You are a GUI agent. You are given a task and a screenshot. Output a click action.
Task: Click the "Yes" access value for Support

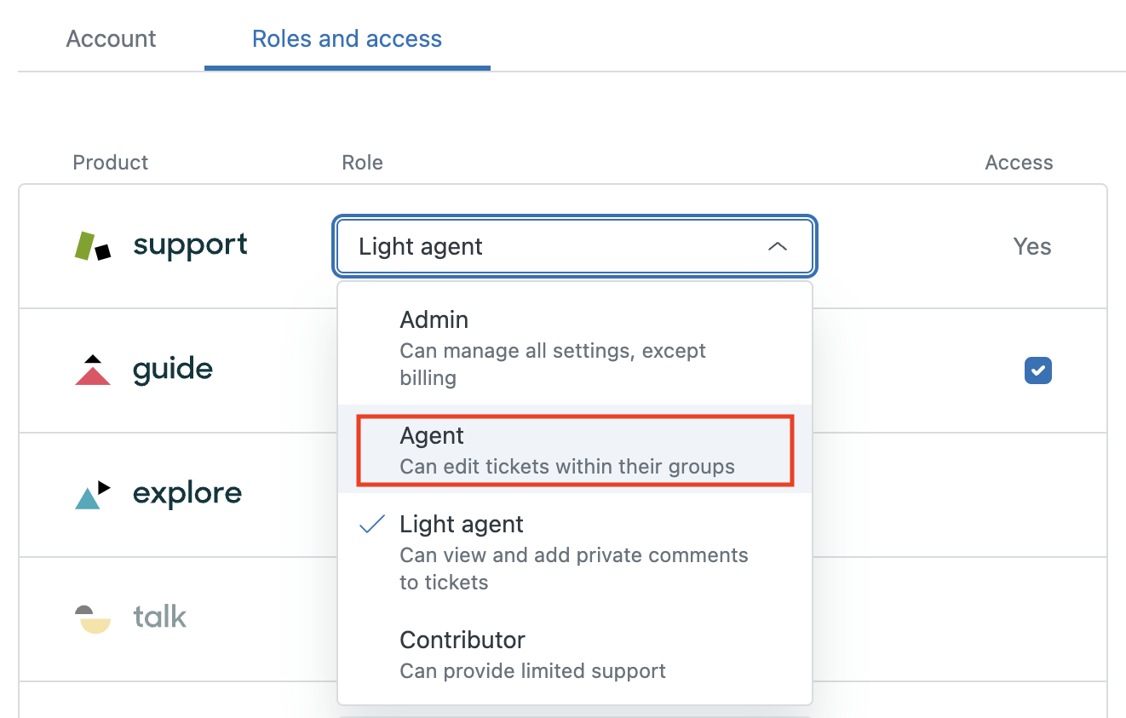point(1031,247)
